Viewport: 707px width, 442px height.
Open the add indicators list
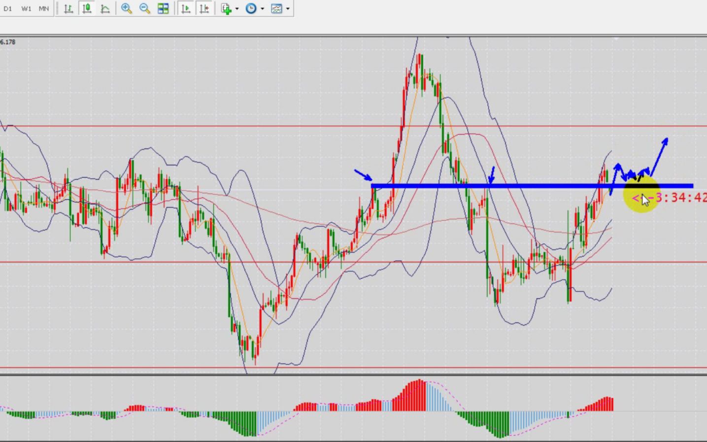226,8
